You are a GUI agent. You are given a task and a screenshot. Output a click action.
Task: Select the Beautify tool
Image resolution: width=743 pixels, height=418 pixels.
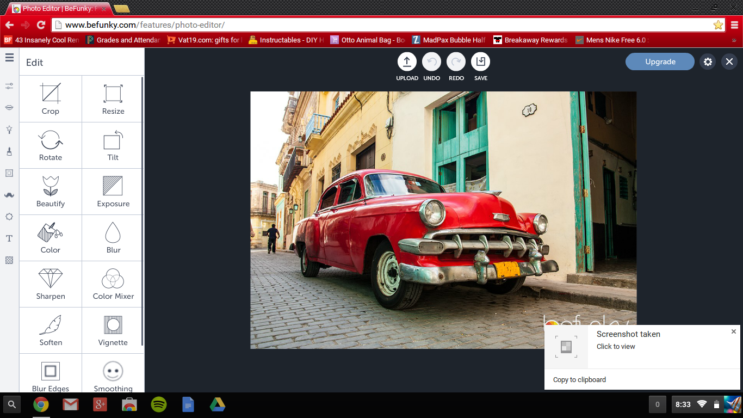[x=51, y=192]
